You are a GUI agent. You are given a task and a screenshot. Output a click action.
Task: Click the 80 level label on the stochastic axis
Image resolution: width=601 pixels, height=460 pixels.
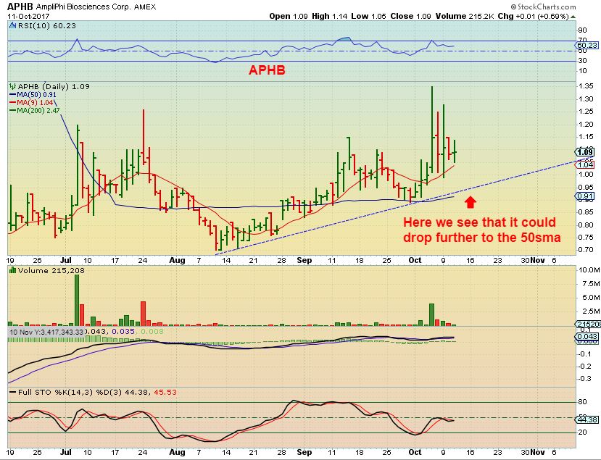[x=583, y=402]
